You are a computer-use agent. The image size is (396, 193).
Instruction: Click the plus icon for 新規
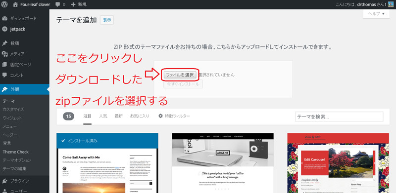[x=73, y=4]
